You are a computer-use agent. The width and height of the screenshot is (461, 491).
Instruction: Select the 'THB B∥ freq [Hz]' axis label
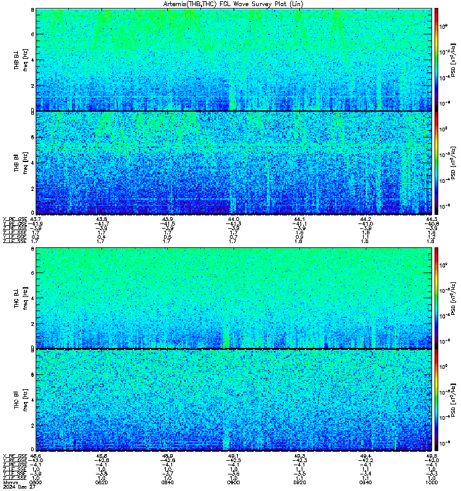[21, 163]
